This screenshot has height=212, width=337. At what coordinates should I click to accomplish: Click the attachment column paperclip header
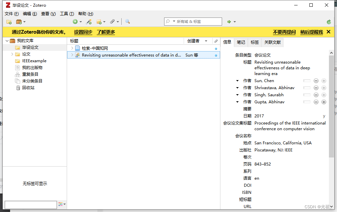[x=216, y=41]
